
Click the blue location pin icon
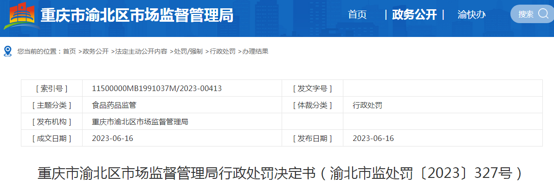click(x=7, y=51)
